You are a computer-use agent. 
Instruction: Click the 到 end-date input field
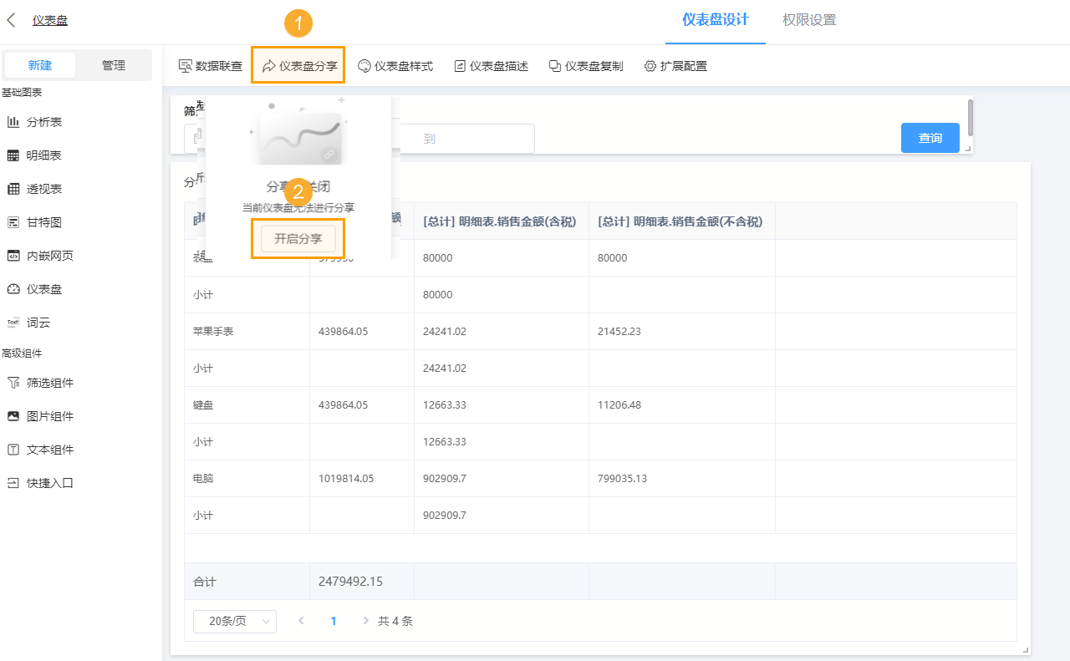click(468, 138)
